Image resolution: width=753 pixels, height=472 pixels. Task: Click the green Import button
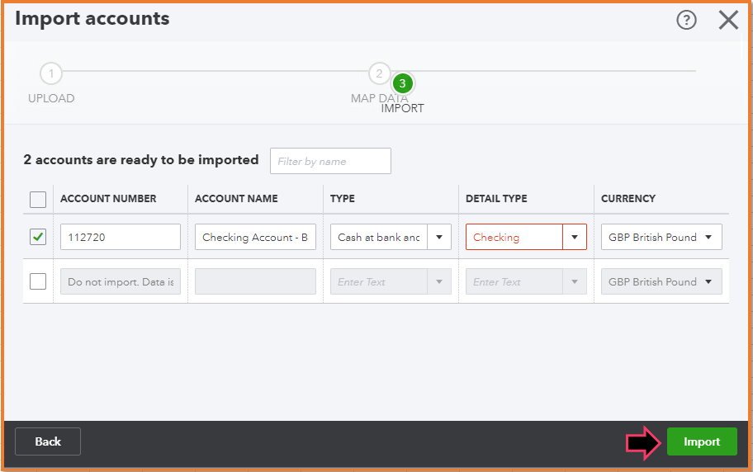(x=701, y=441)
